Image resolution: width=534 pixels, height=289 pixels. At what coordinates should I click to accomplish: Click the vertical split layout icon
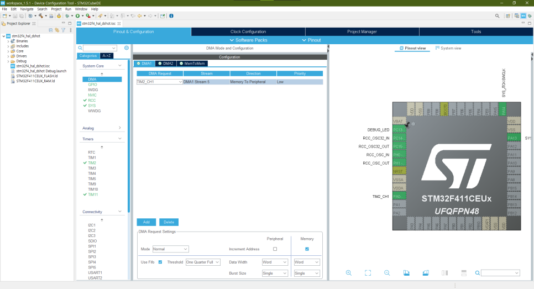pyautogui.click(x=445, y=272)
